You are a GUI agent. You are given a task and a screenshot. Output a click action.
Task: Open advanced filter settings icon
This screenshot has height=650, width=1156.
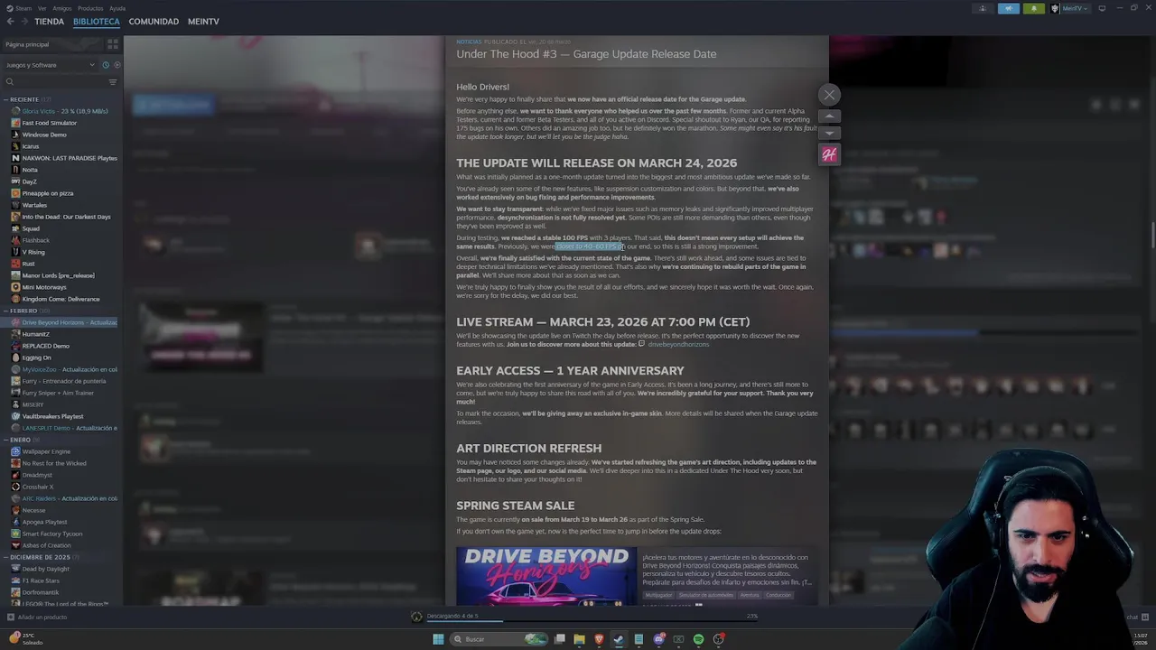point(113,82)
